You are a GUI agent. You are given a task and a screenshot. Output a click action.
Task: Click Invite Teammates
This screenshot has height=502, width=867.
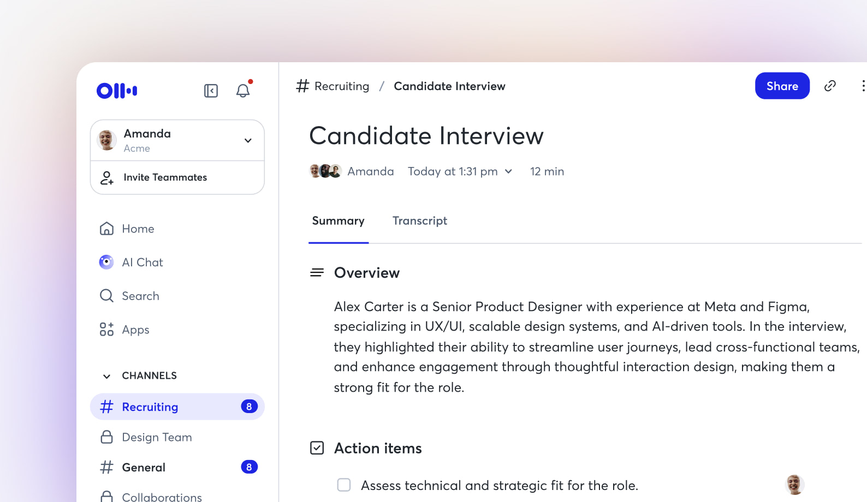(x=165, y=177)
